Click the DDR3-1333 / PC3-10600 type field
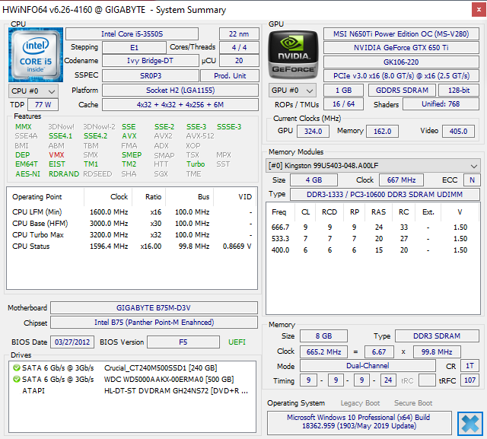 [x=384, y=194]
